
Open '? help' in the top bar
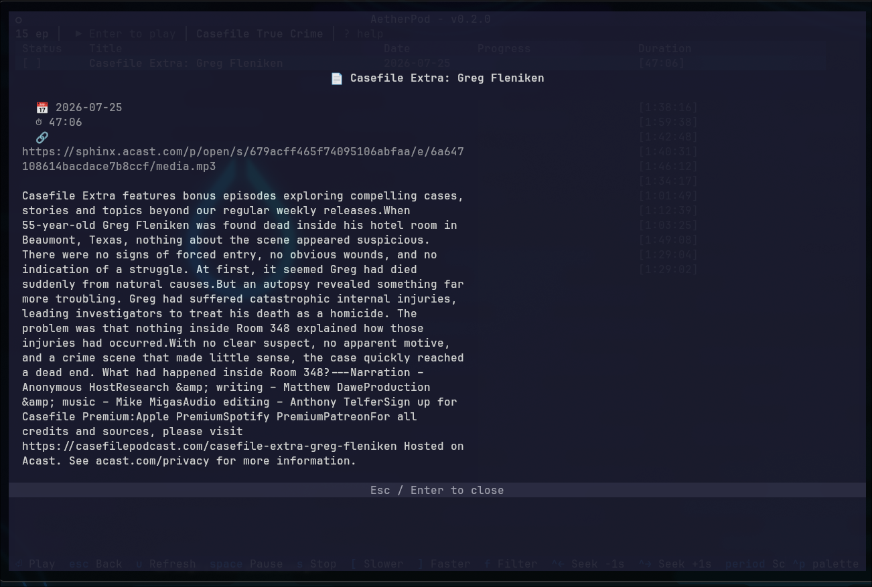[364, 33]
